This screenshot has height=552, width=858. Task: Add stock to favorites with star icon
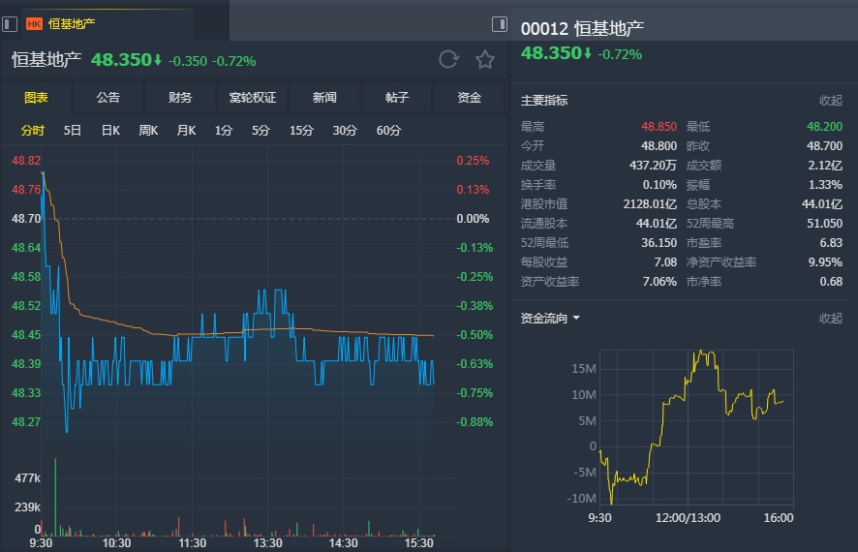[484, 60]
